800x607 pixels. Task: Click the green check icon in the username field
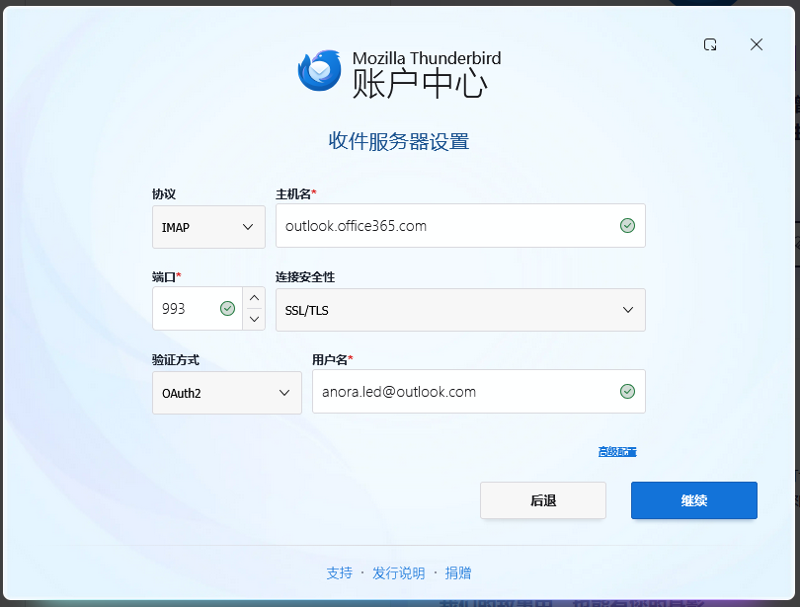(x=627, y=392)
